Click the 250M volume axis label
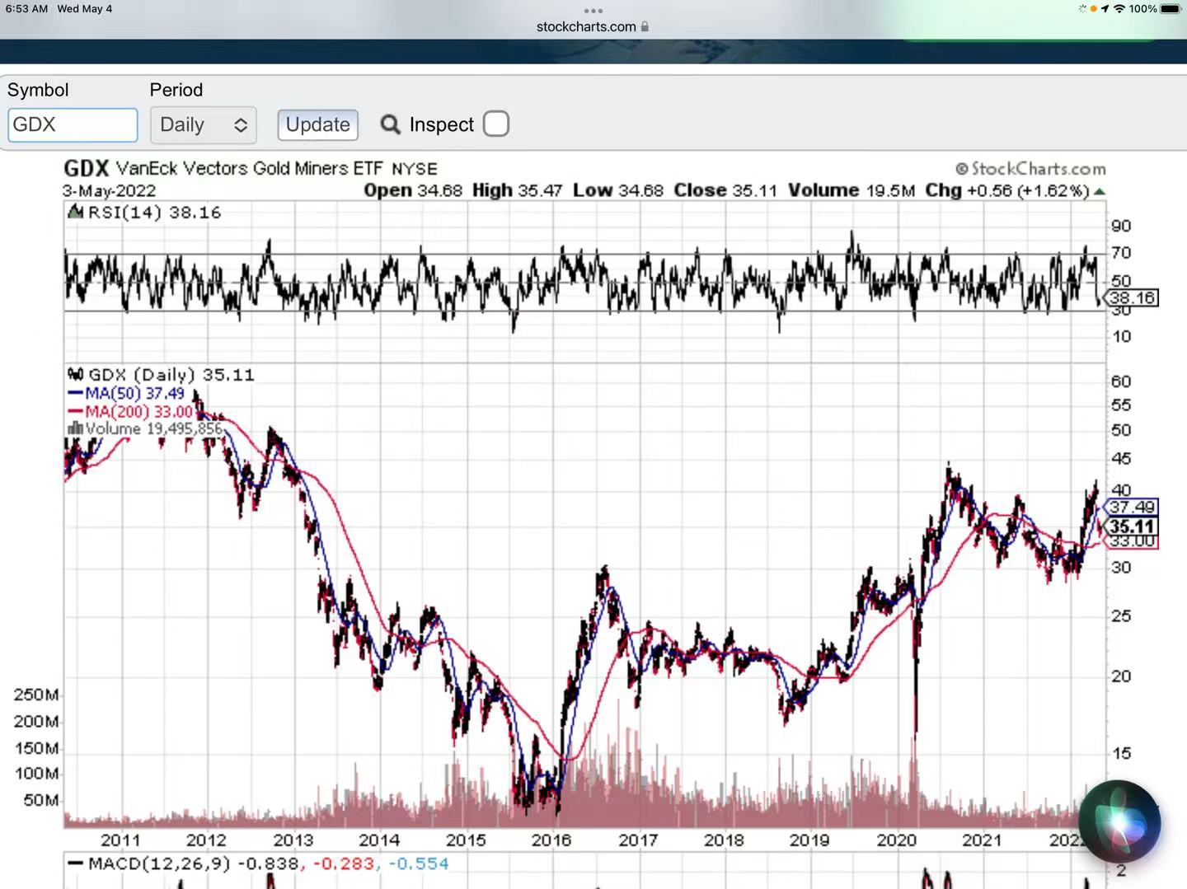 (x=36, y=695)
